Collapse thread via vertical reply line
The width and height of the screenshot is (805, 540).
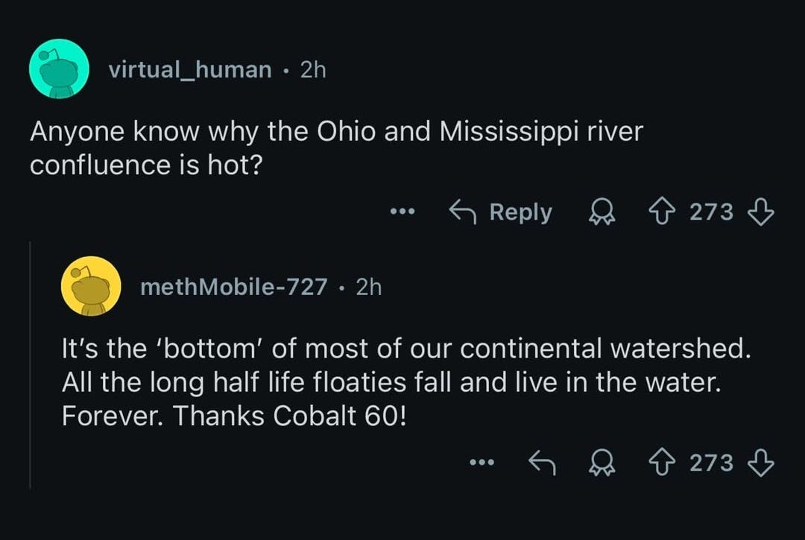coord(30,365)
